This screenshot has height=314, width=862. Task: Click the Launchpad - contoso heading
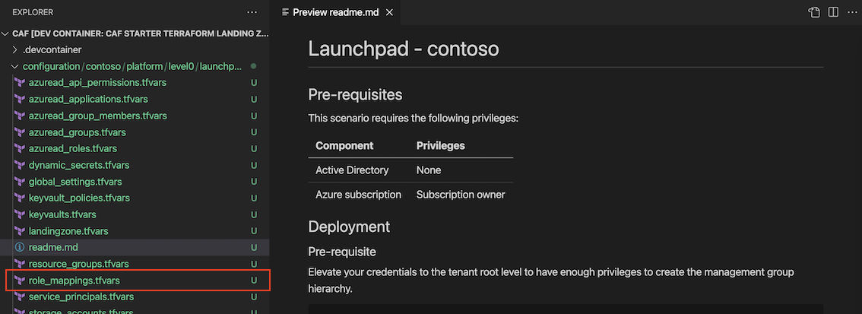click(x=403, y=49)
